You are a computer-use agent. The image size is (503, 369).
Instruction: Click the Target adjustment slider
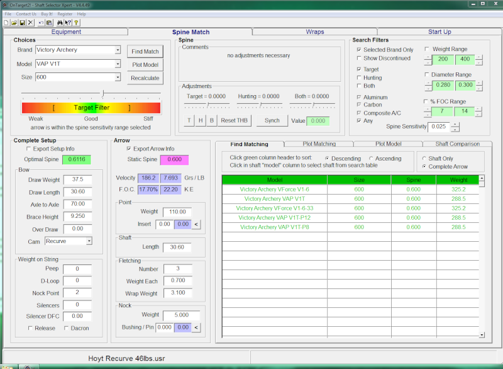[207, 105]
